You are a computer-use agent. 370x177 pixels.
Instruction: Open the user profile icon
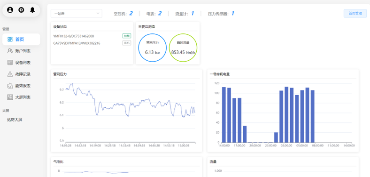click(10, 10)
